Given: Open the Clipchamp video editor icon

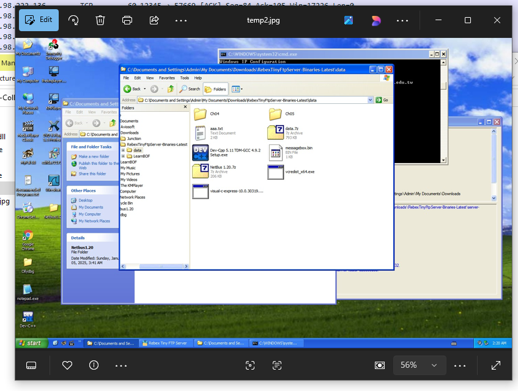Looking at the screenshot, I should 376,20.
